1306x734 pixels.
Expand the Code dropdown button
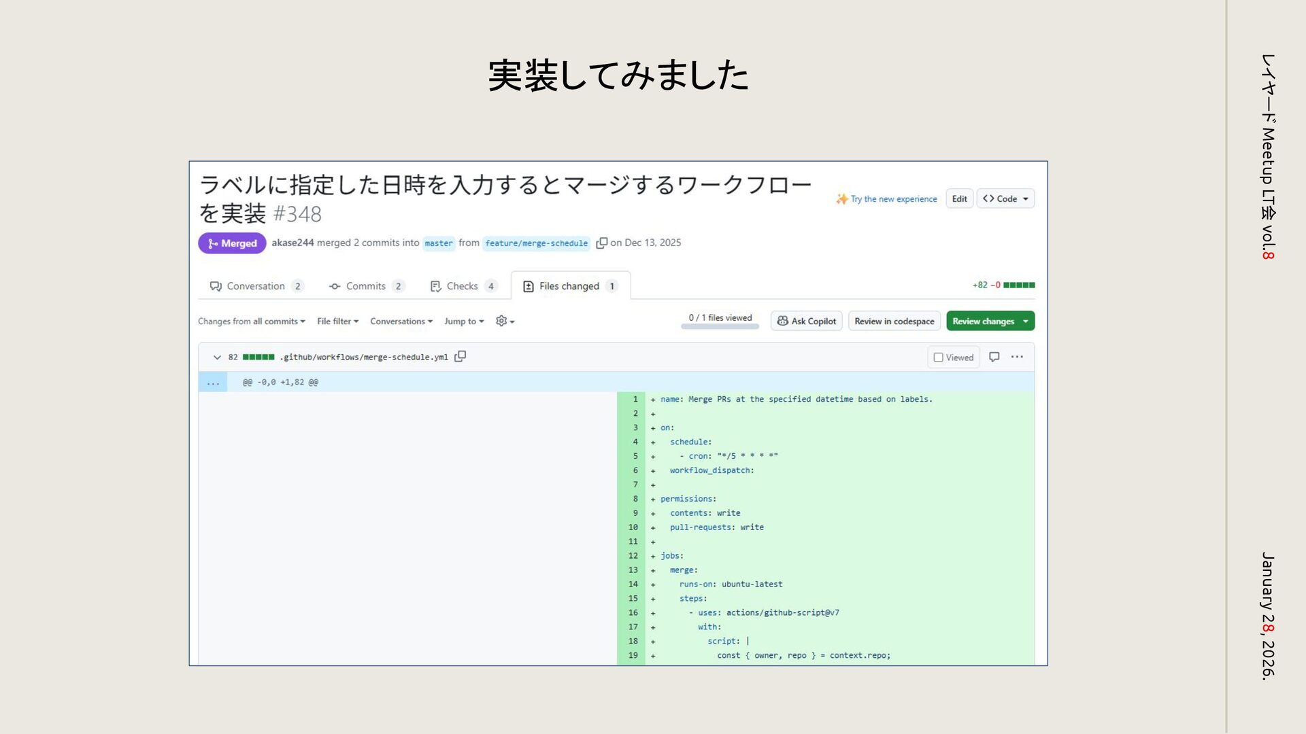click(x=1005, y=199)
